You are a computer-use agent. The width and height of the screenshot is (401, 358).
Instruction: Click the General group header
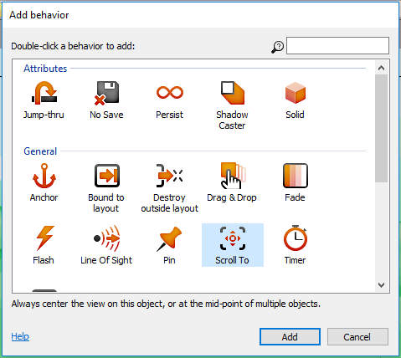tap(40, 151)
